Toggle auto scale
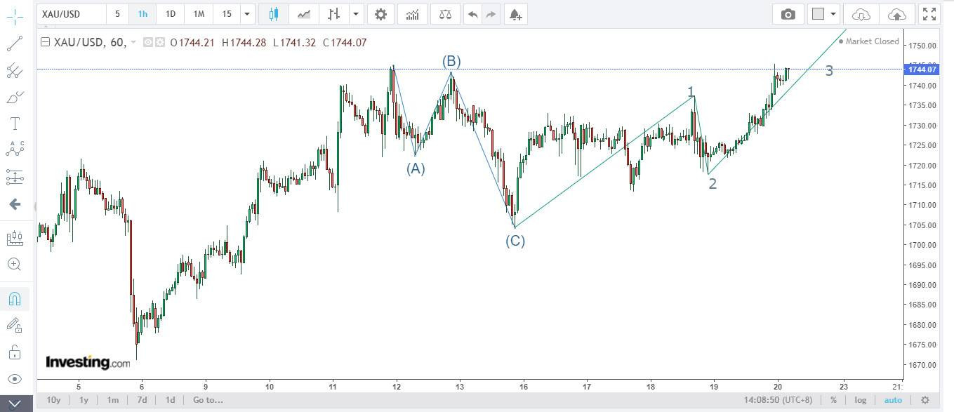The height and width of the screenshot is (412, 954). click(893, 400)
